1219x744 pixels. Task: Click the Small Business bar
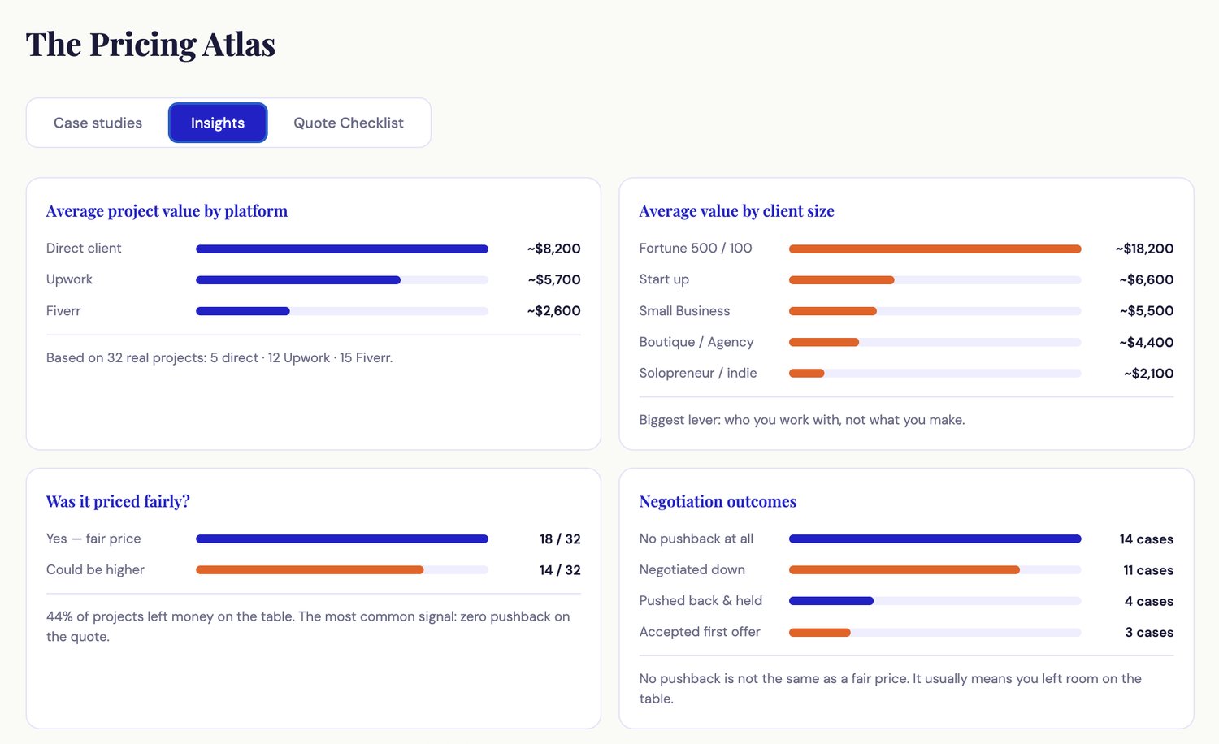pos(935,311)
